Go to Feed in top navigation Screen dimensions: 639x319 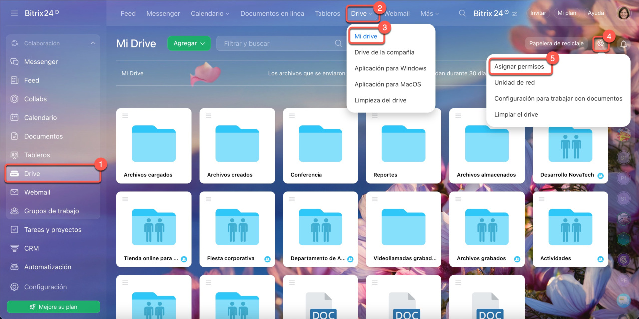click(x=128, y=13)
